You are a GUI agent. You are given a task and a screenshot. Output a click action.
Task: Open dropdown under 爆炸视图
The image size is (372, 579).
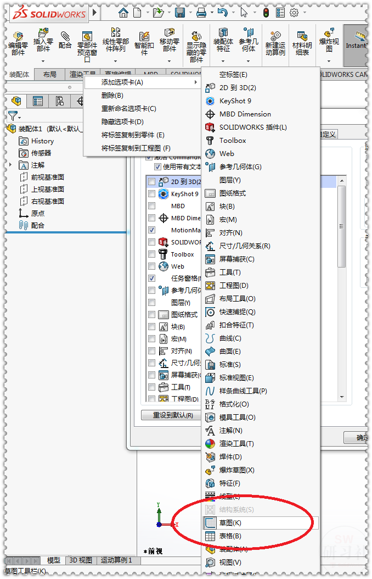pyautogui.click(x=329, y=61)
